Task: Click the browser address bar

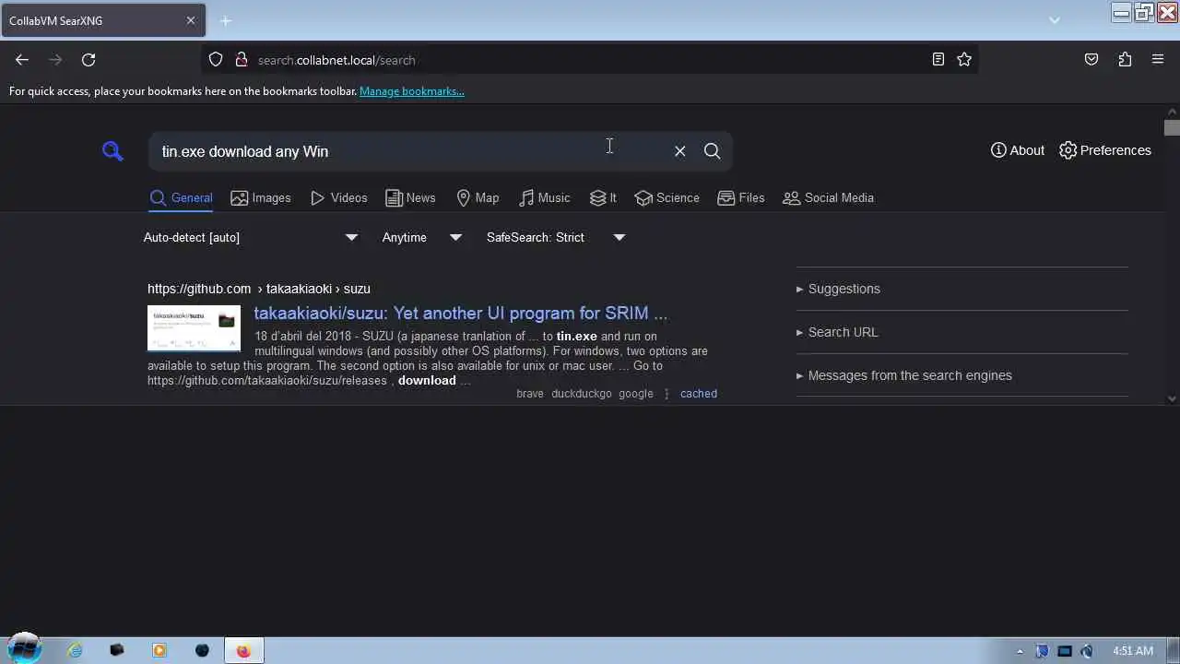Action: [590, 60]
